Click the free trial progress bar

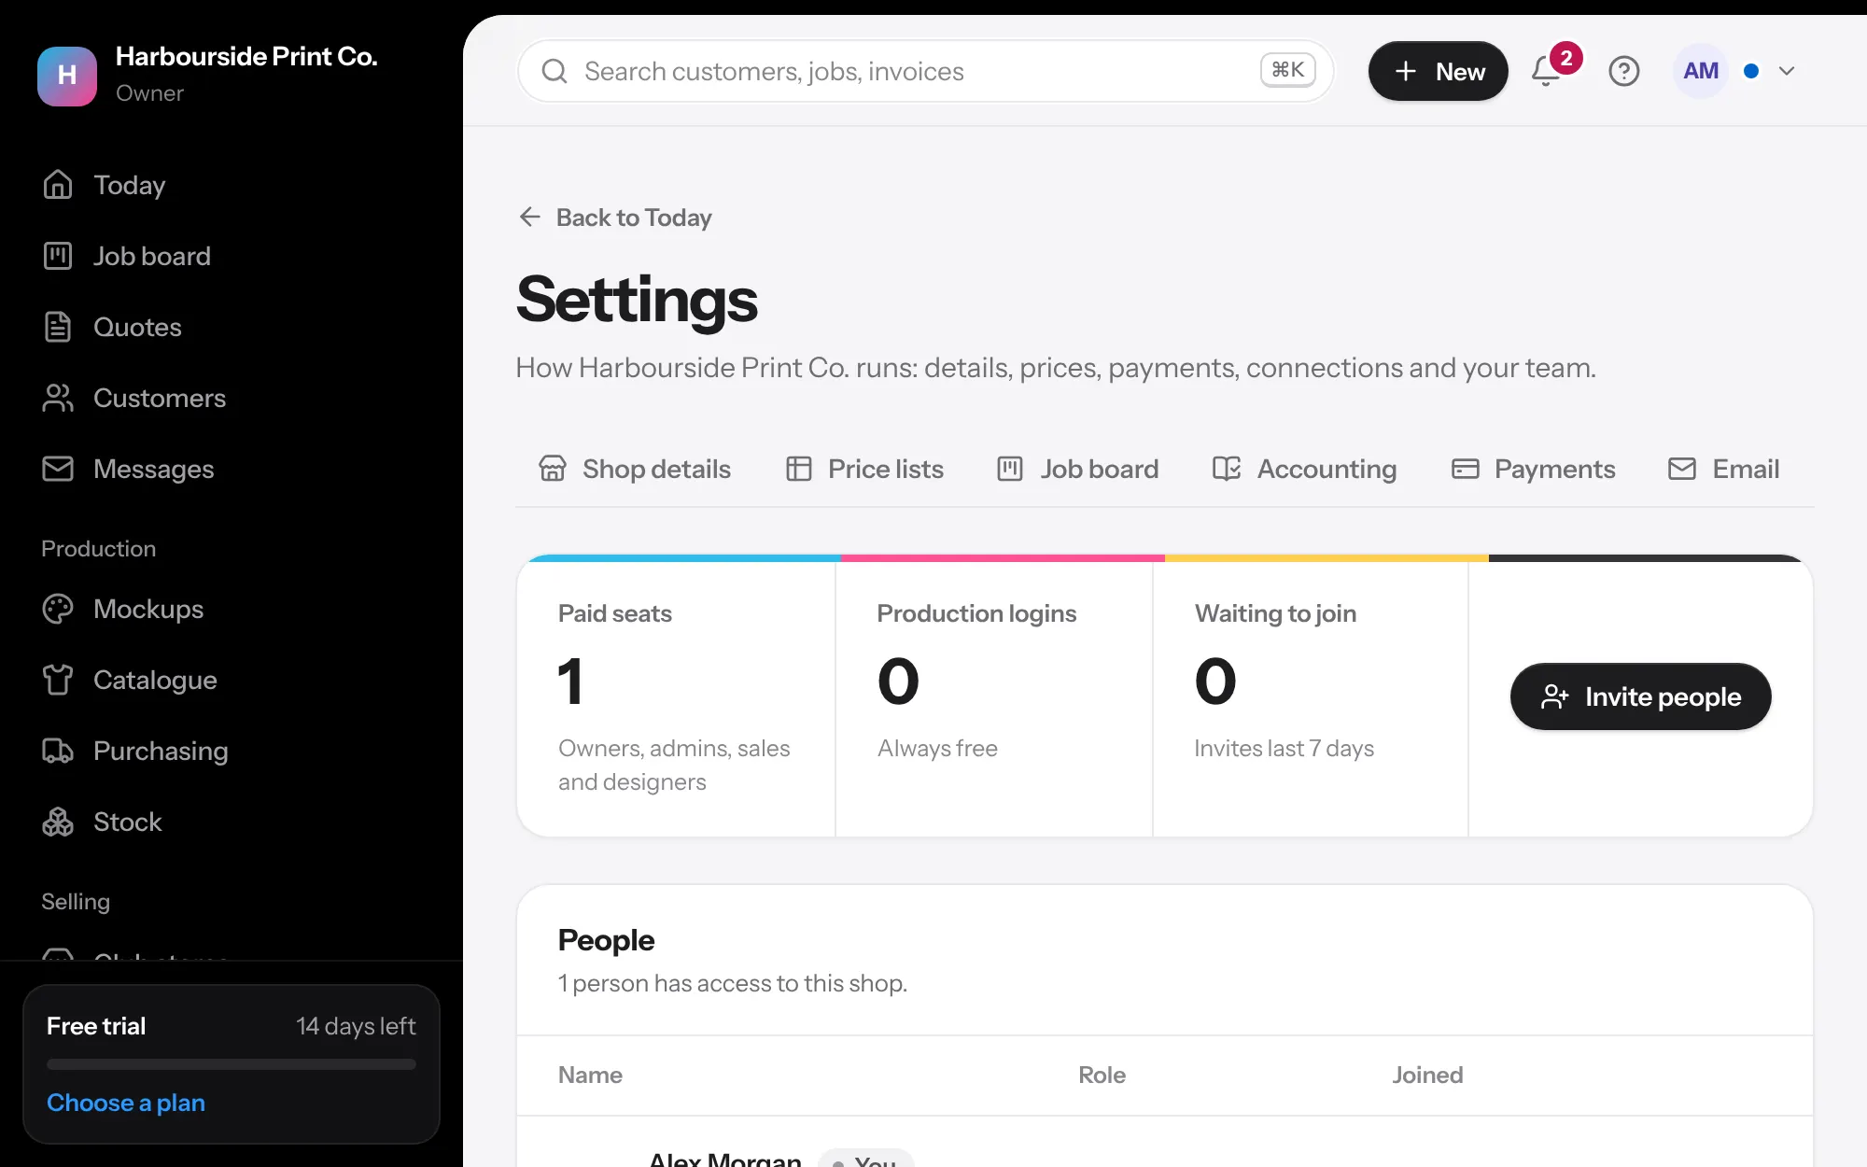[x=232, y=1064]
